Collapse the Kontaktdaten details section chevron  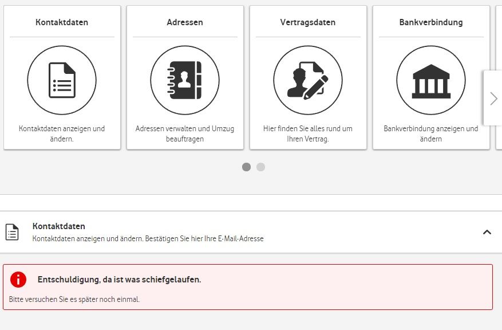point(487,233)
